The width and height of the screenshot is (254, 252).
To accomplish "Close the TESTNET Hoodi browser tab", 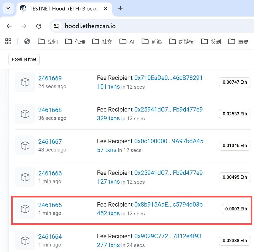I will 106,8.
